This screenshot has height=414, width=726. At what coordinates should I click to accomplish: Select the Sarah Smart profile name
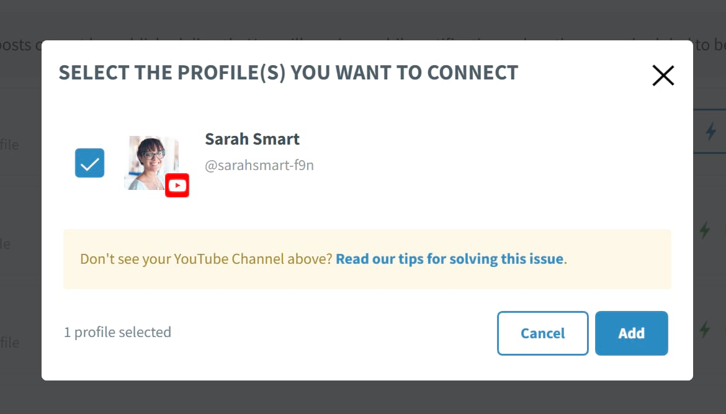[252, 138]
